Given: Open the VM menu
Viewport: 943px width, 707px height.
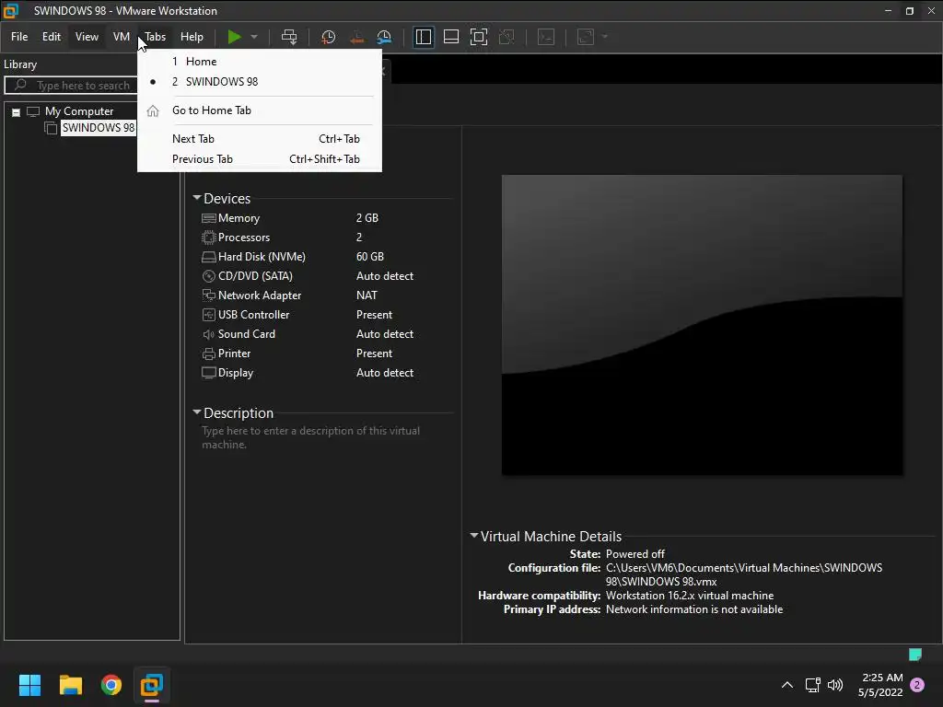Looking at the screenshot, I should pyautogui.click(x=122, y=37).
